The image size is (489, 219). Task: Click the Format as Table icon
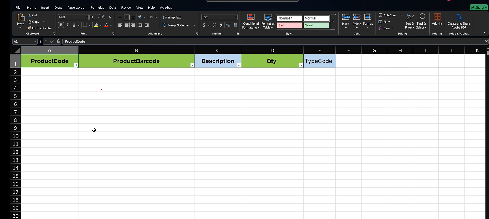(x=268, y=17)
